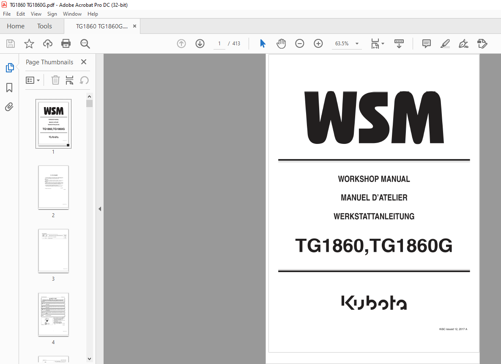Click the MANUEL D'ATELIER text
The height and width of the screenshot is (364, 501).
[x=374, y=198]
